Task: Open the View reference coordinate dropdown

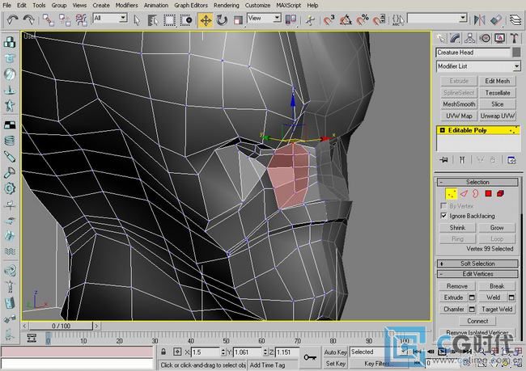Action: pos(264,18)
